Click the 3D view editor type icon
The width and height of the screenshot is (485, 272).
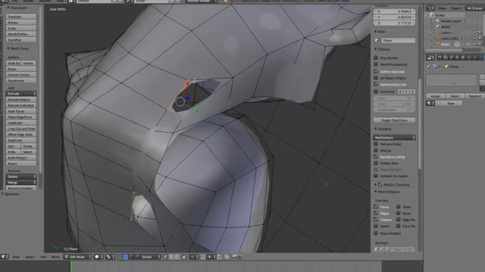click(5, 257)
